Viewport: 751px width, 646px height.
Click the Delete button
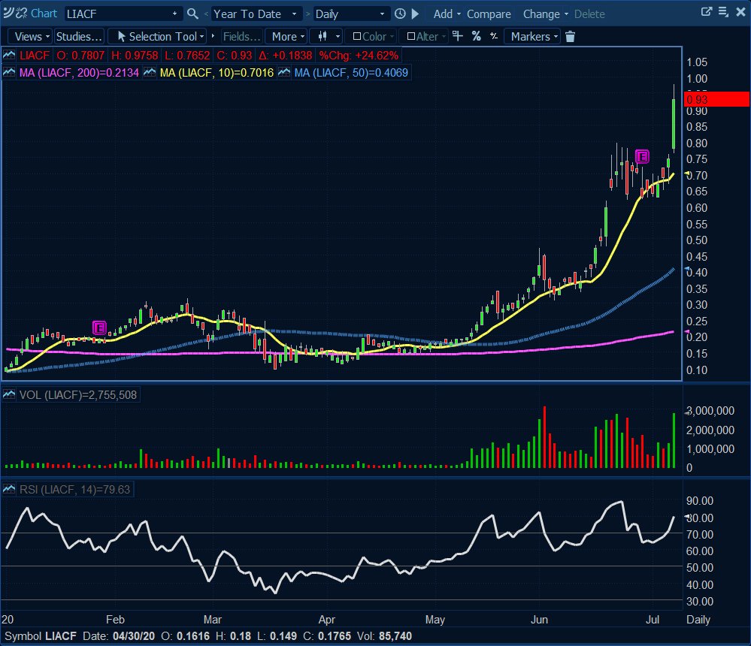(589, 14)
